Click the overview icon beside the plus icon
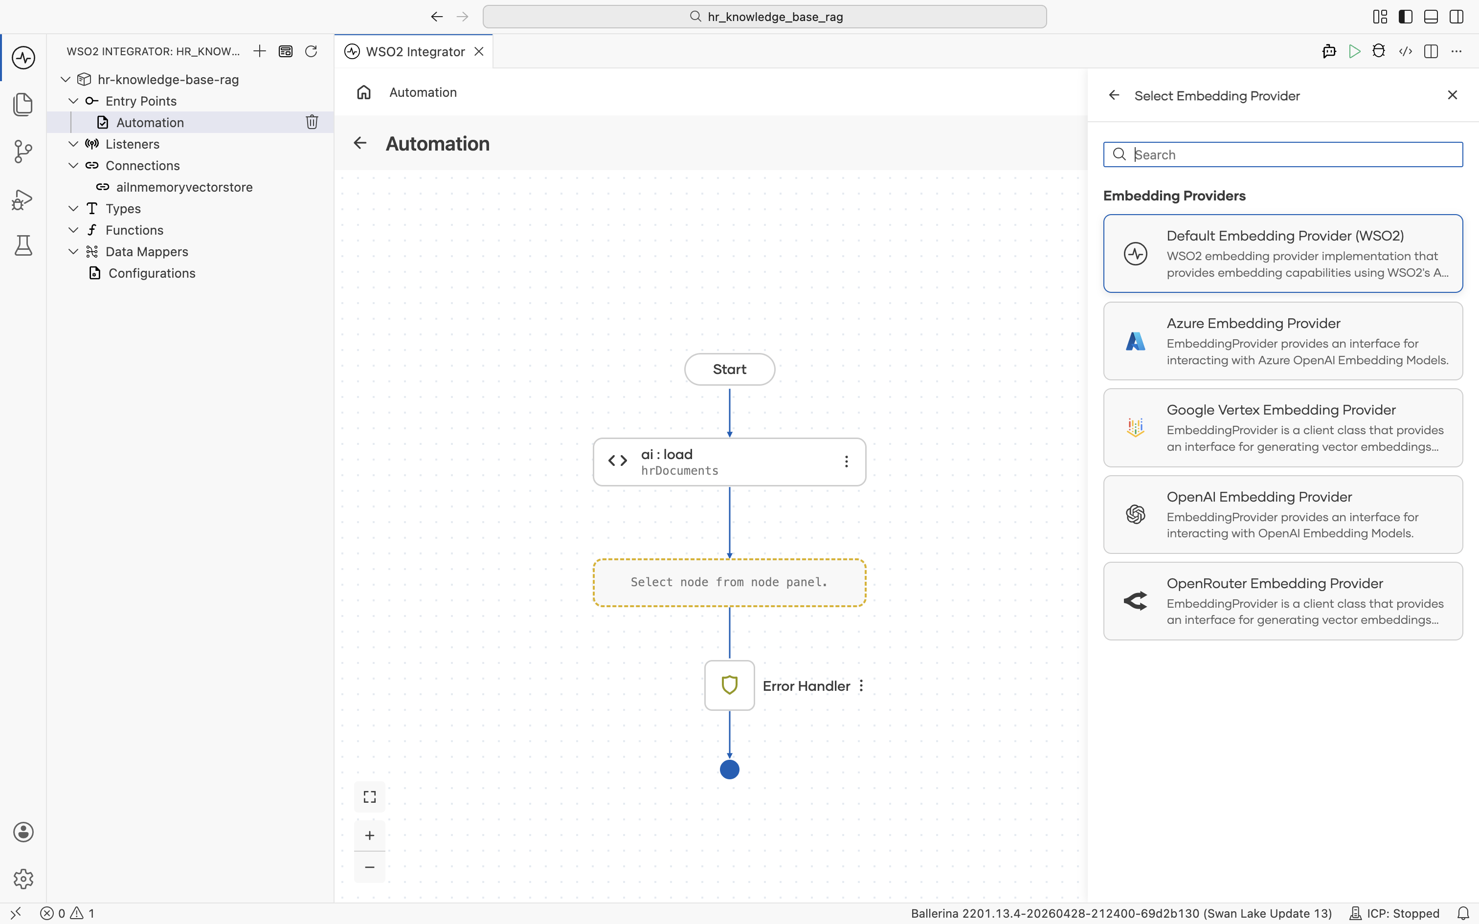 [x=286, y=51]
